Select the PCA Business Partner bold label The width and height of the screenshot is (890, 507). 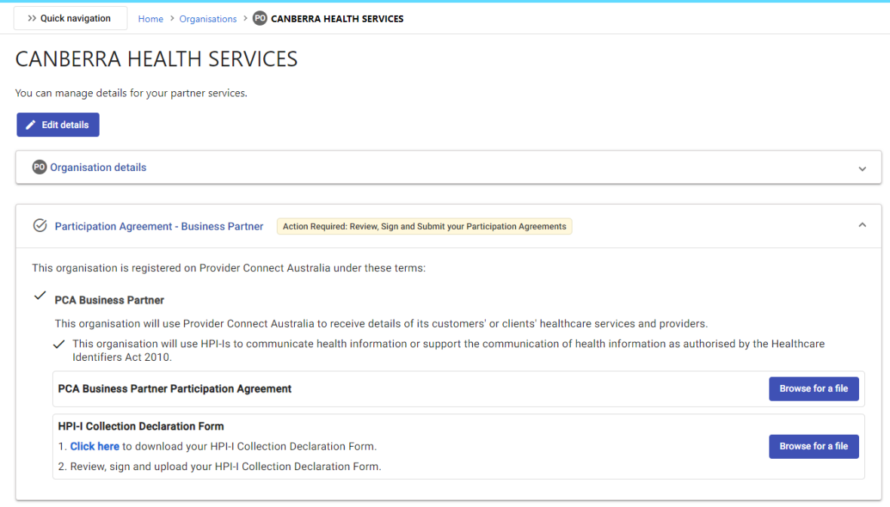coord(109,300)
